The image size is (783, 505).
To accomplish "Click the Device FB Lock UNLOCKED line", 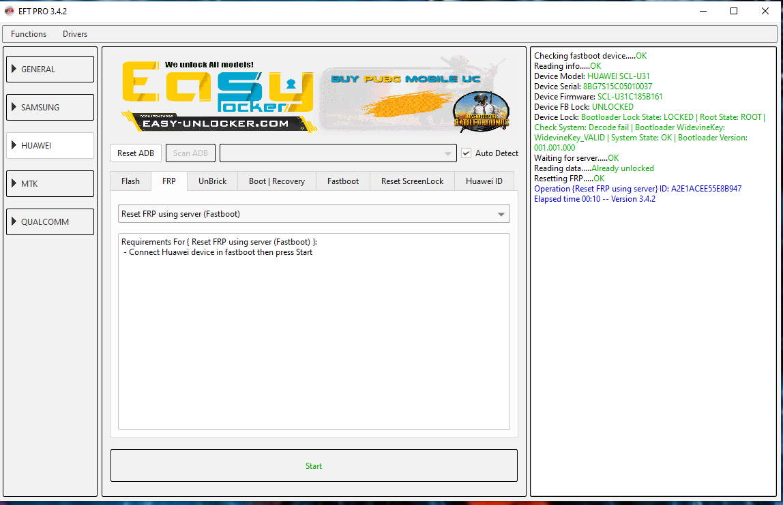I will 583,107.
